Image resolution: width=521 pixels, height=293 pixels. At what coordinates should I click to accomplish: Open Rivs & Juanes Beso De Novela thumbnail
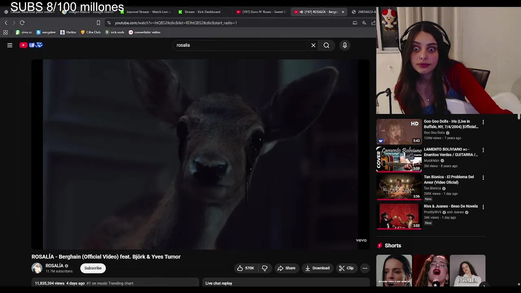tap(399, 216)
